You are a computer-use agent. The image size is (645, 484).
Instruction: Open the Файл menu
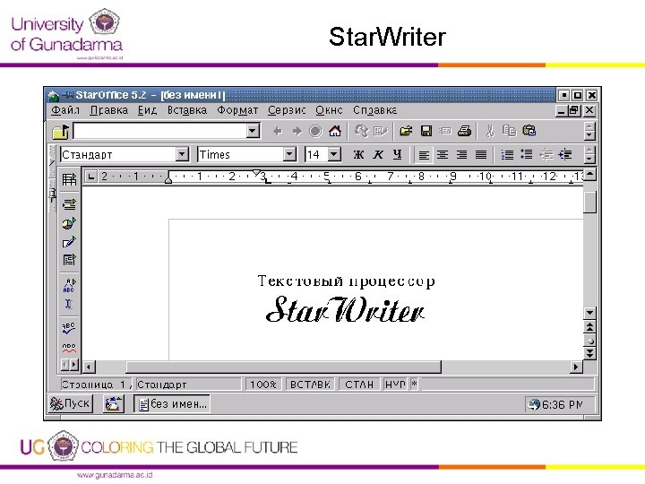click(65, 110)
